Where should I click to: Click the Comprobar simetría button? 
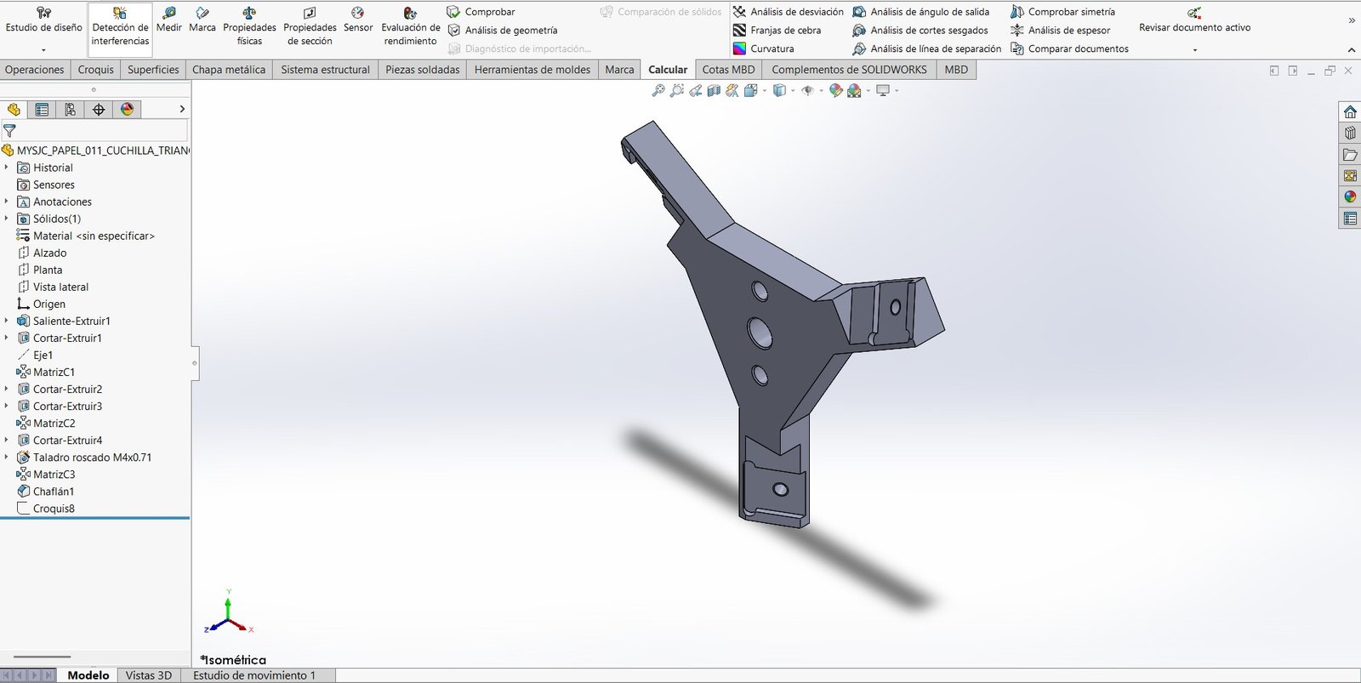point(1062,12)
